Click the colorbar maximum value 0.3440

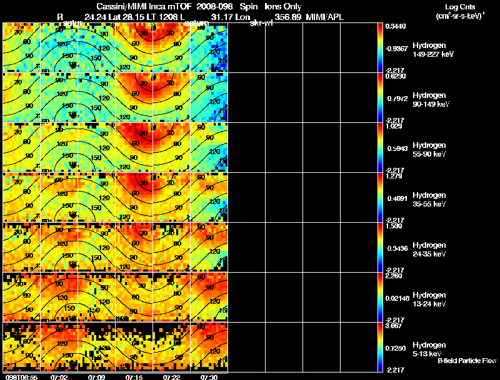[396, 26]
